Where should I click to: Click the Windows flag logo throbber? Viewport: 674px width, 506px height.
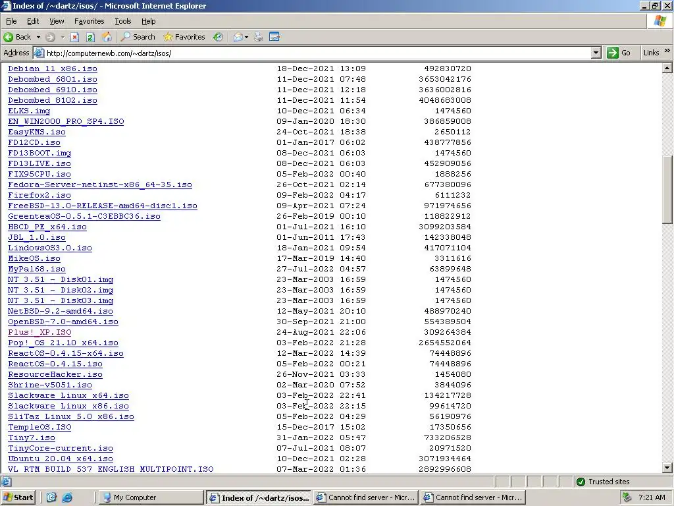(660, 20)
